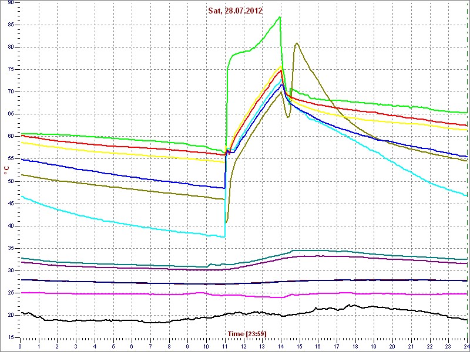The image size is (470, 352).
Task: Select the 40 label on temperature axis
Action: click(11, 226)
